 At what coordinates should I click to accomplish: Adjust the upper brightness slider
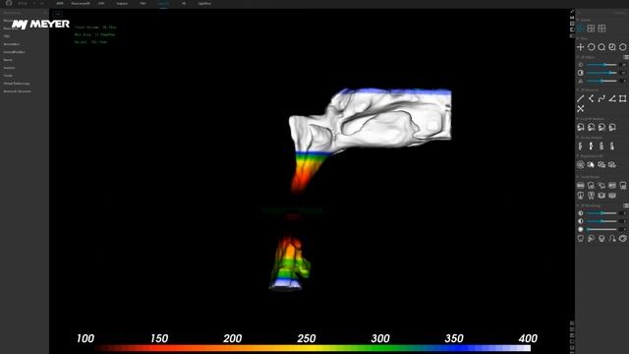601,65
